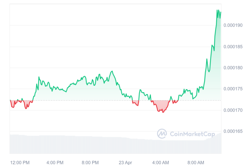Click the CoinMarketCap logo icon
This screenshot has height=165, width=248.
(162, 134)
